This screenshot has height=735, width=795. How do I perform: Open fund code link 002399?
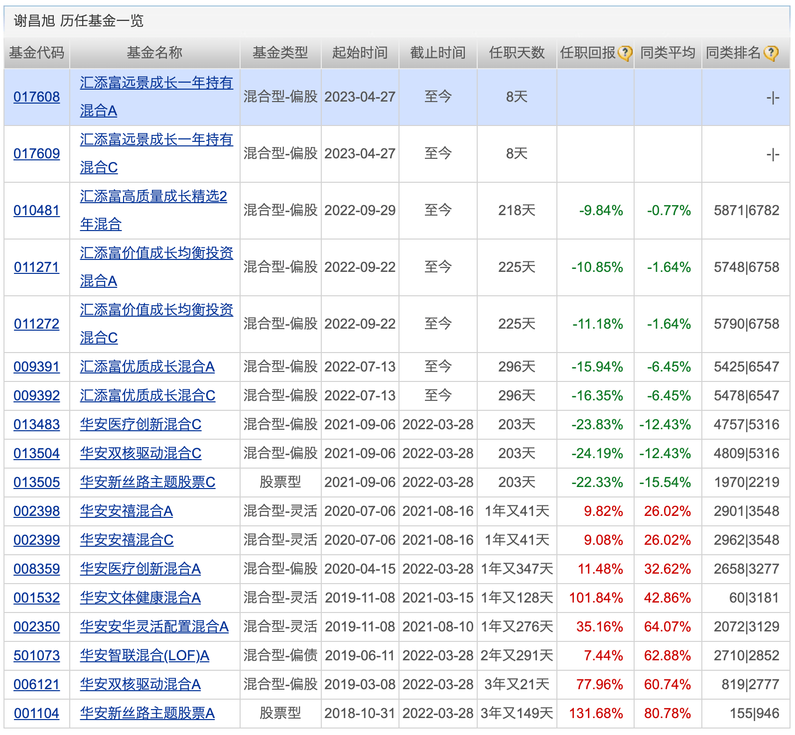(x=37, y=540)
